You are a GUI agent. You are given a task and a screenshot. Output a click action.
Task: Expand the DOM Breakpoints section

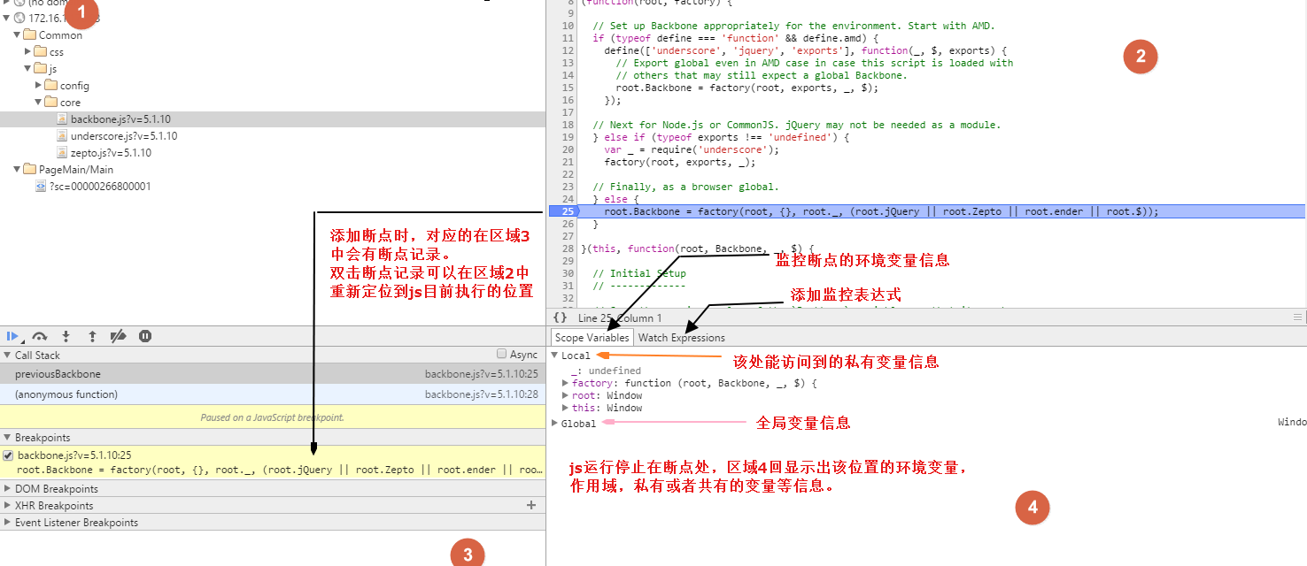click(x=8, y=488)
